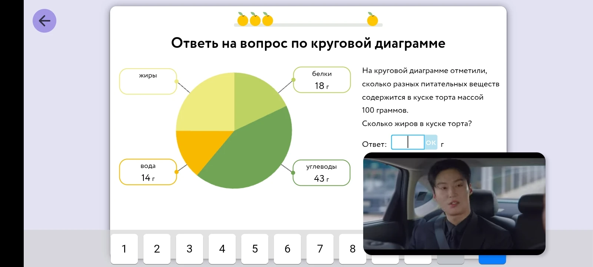The width and height of the screenshot is (593, 267).
Task: Go back using the purple arrow button
Action: point(44,21)
